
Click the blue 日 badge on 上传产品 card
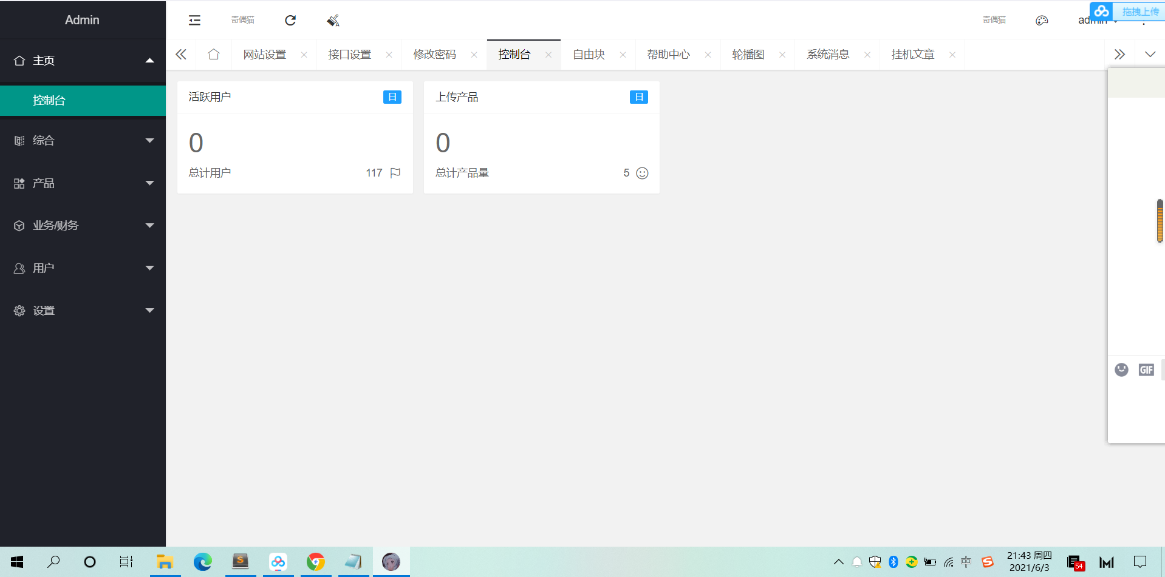point(639,97)
